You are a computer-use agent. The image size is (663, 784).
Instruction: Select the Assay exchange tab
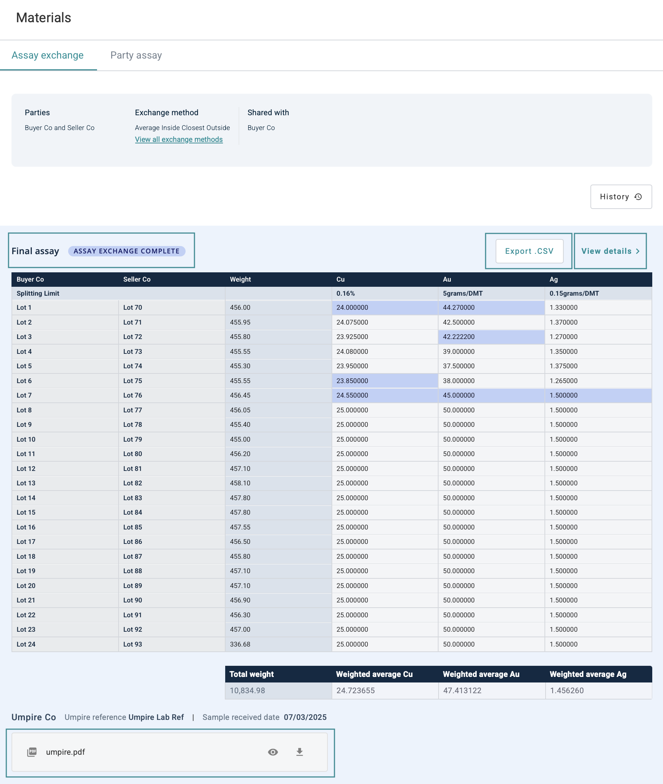tap(48, 55)
